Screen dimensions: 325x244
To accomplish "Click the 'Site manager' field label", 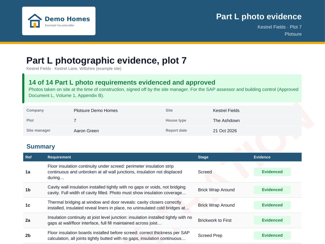I will point(38,130).
